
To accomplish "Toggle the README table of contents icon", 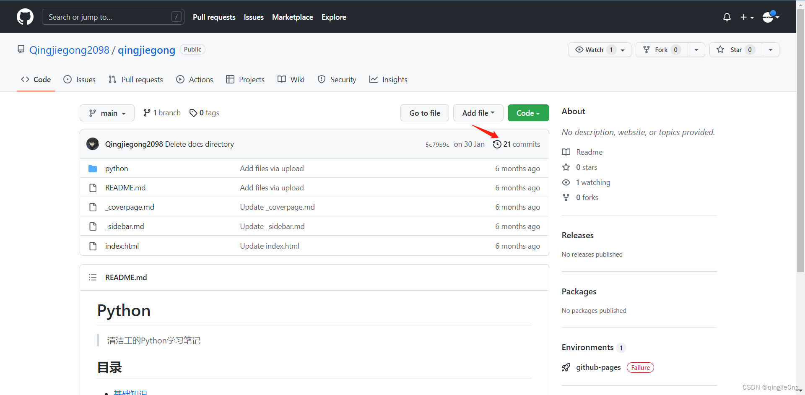I will [x=93, y=277].
